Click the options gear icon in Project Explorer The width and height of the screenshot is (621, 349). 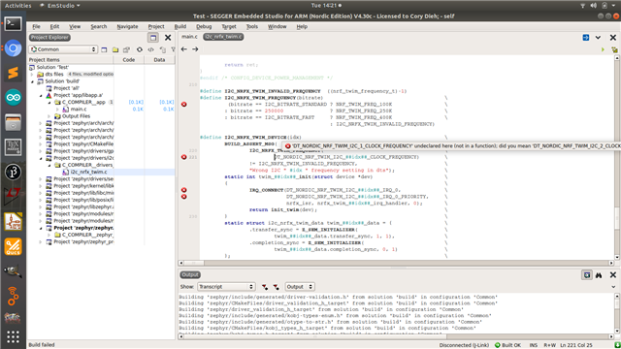(140, 49)
